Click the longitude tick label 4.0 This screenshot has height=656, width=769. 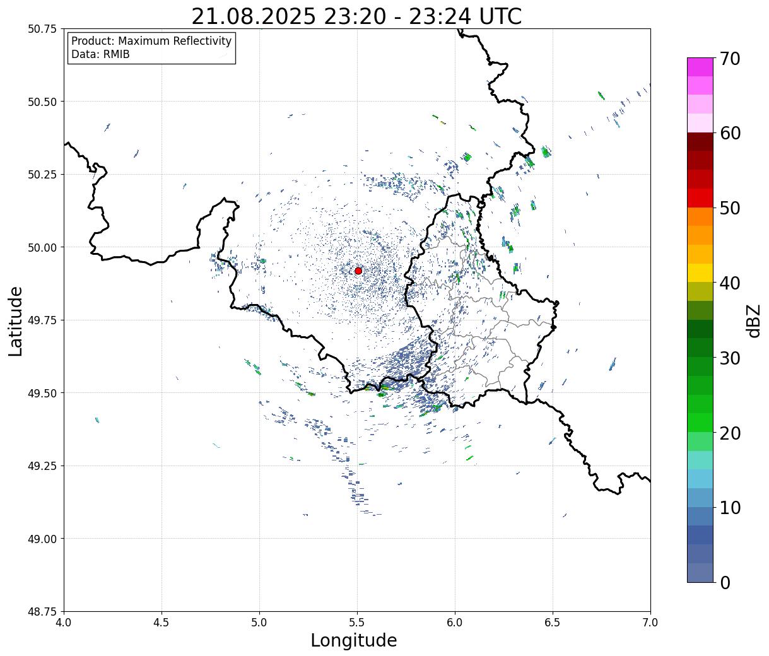pyautogui.click(x=64, y=622)
